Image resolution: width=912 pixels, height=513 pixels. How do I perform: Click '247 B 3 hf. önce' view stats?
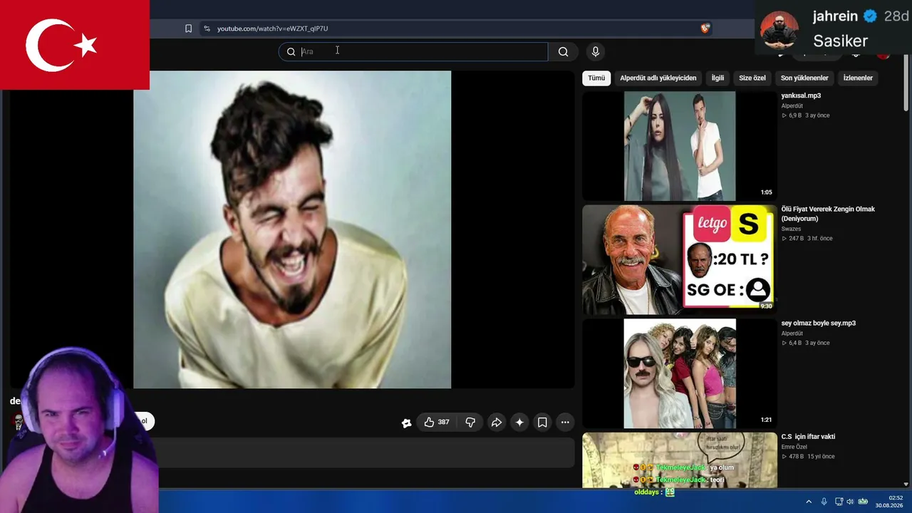pyautogui.click(x=807, y=239)
